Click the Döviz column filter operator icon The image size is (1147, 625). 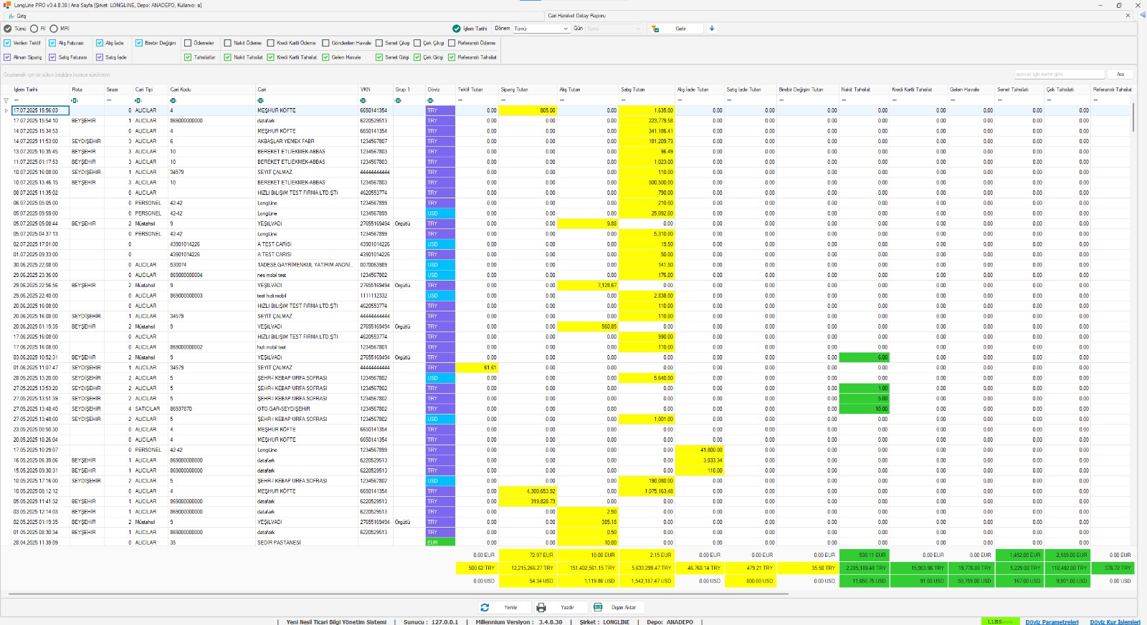(431, 100)
